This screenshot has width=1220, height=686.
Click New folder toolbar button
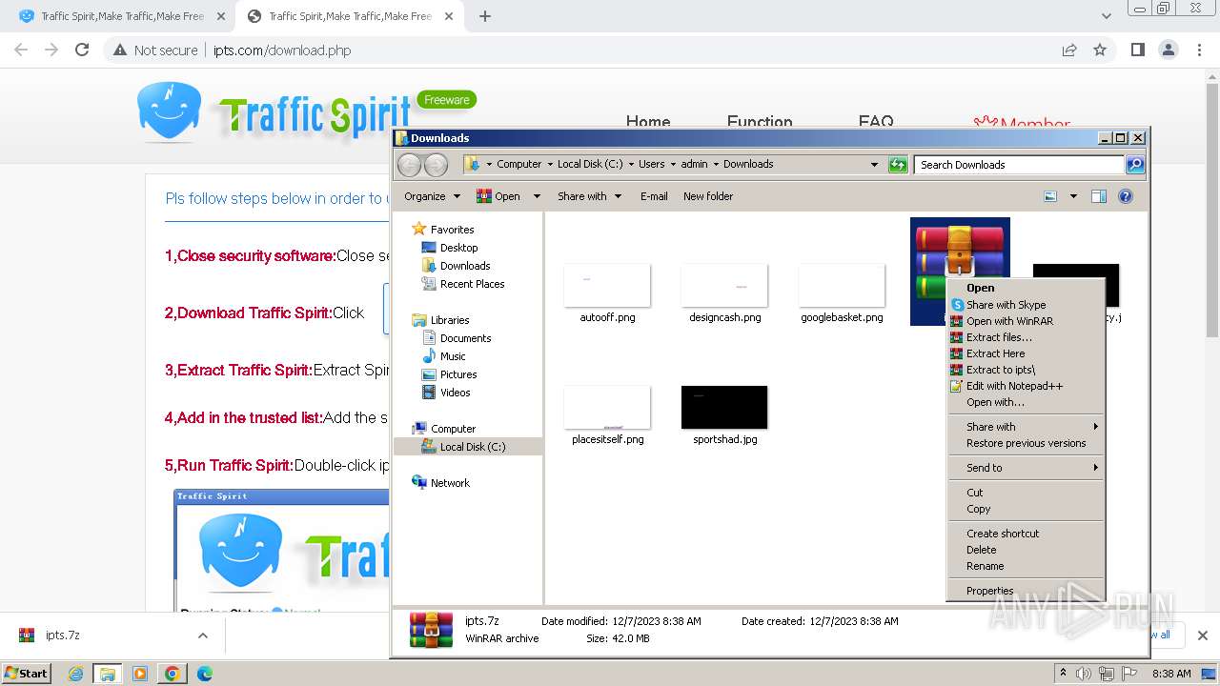coord(708,196)
